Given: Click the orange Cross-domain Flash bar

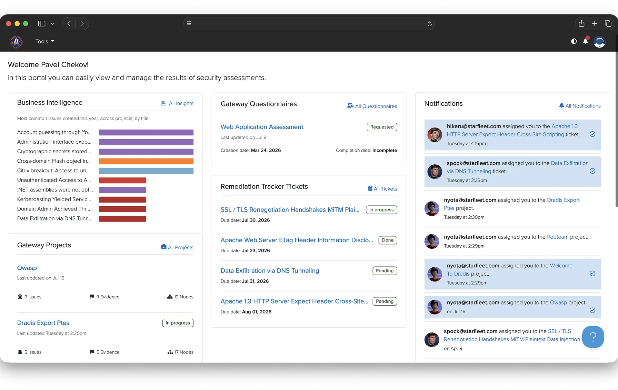Looking at the screenshot, I should 146,161.
